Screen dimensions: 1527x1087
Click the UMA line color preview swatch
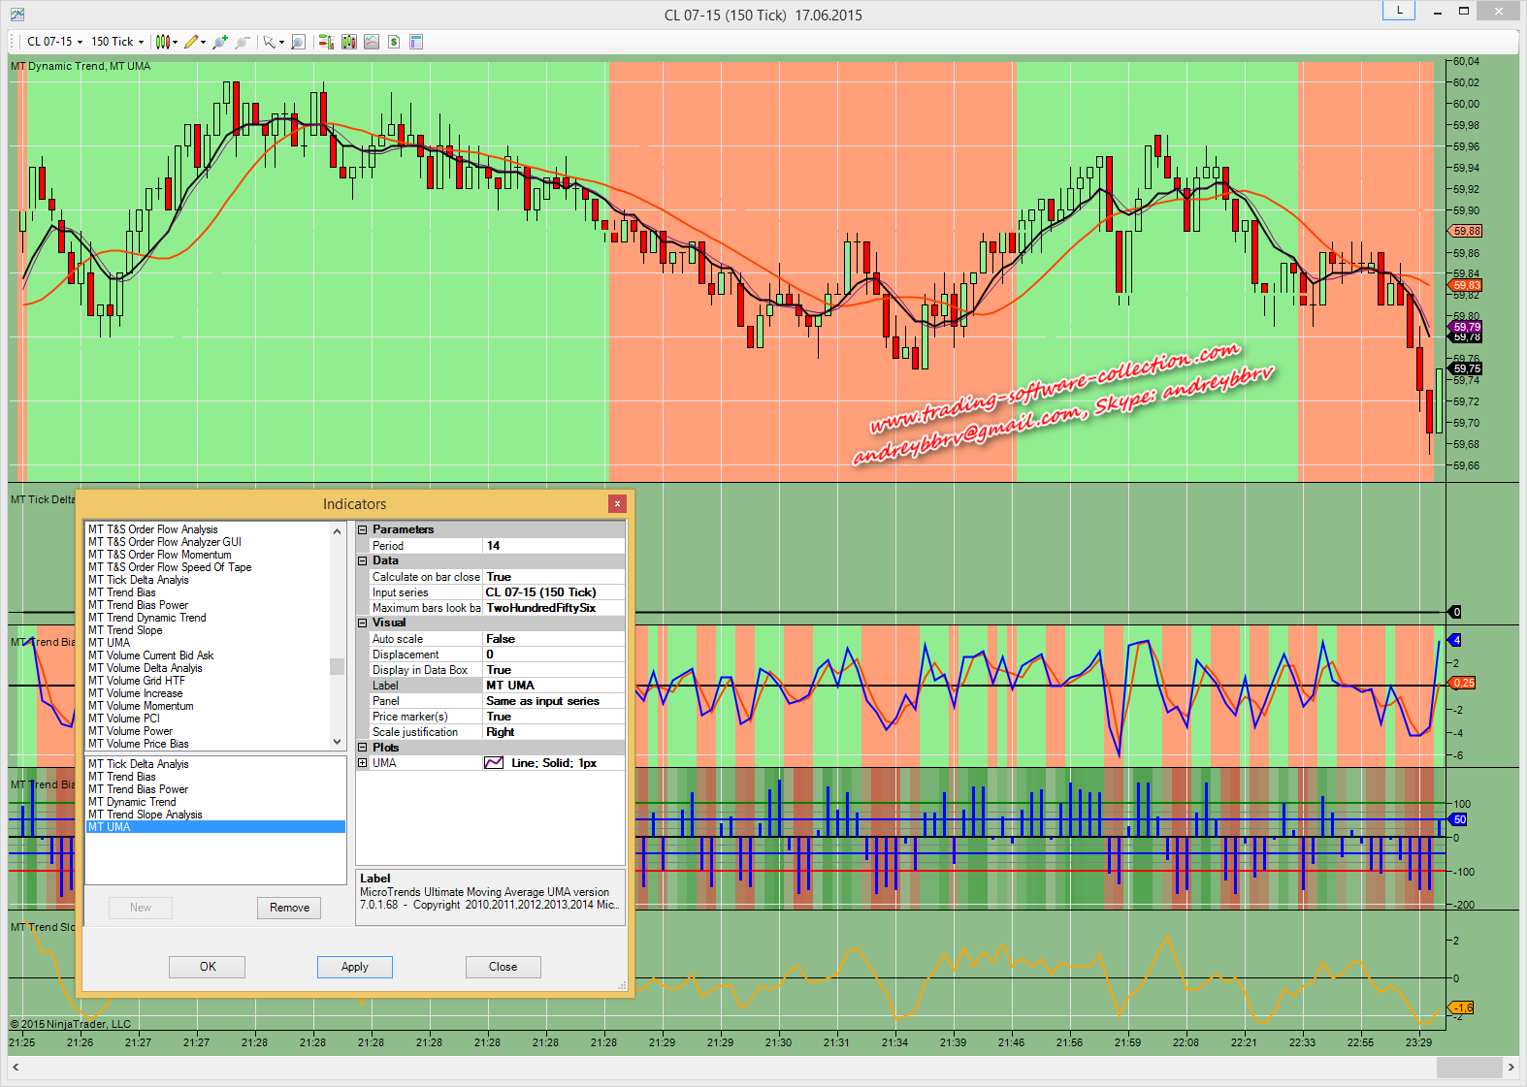point(494,763)
